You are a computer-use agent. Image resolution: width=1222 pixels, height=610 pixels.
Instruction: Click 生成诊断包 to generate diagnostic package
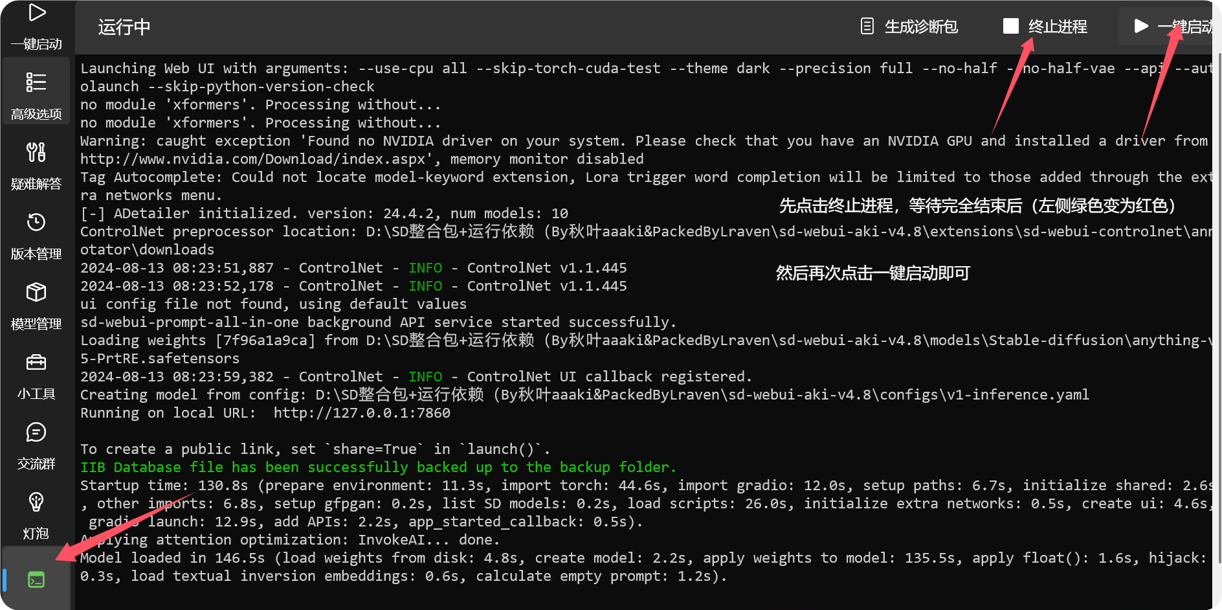(909, 27)
